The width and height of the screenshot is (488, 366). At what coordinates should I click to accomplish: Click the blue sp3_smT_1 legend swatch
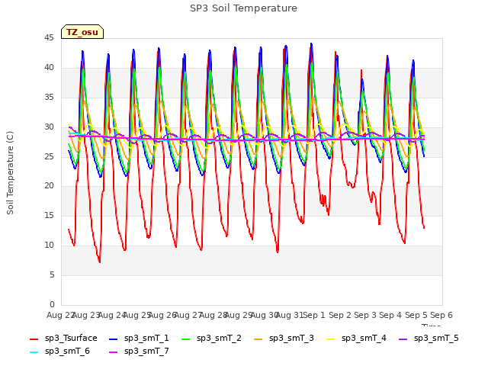click(114, 339)
